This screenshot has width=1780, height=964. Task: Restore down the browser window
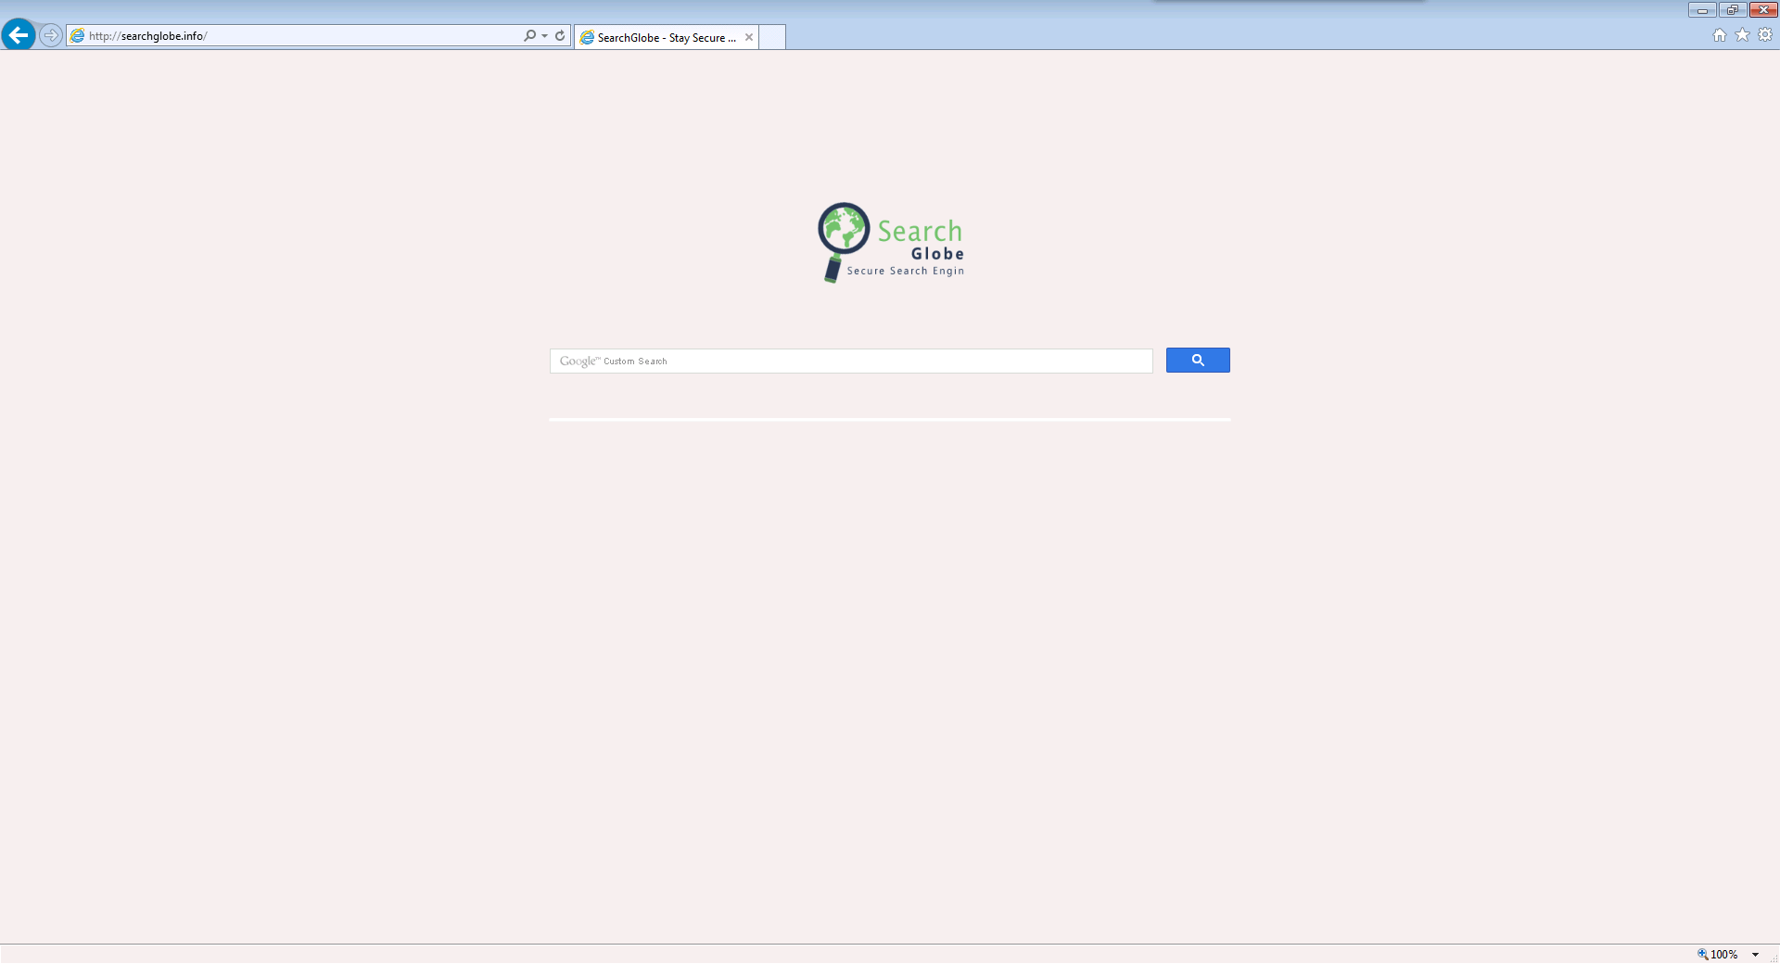(x=1733, y=10)
